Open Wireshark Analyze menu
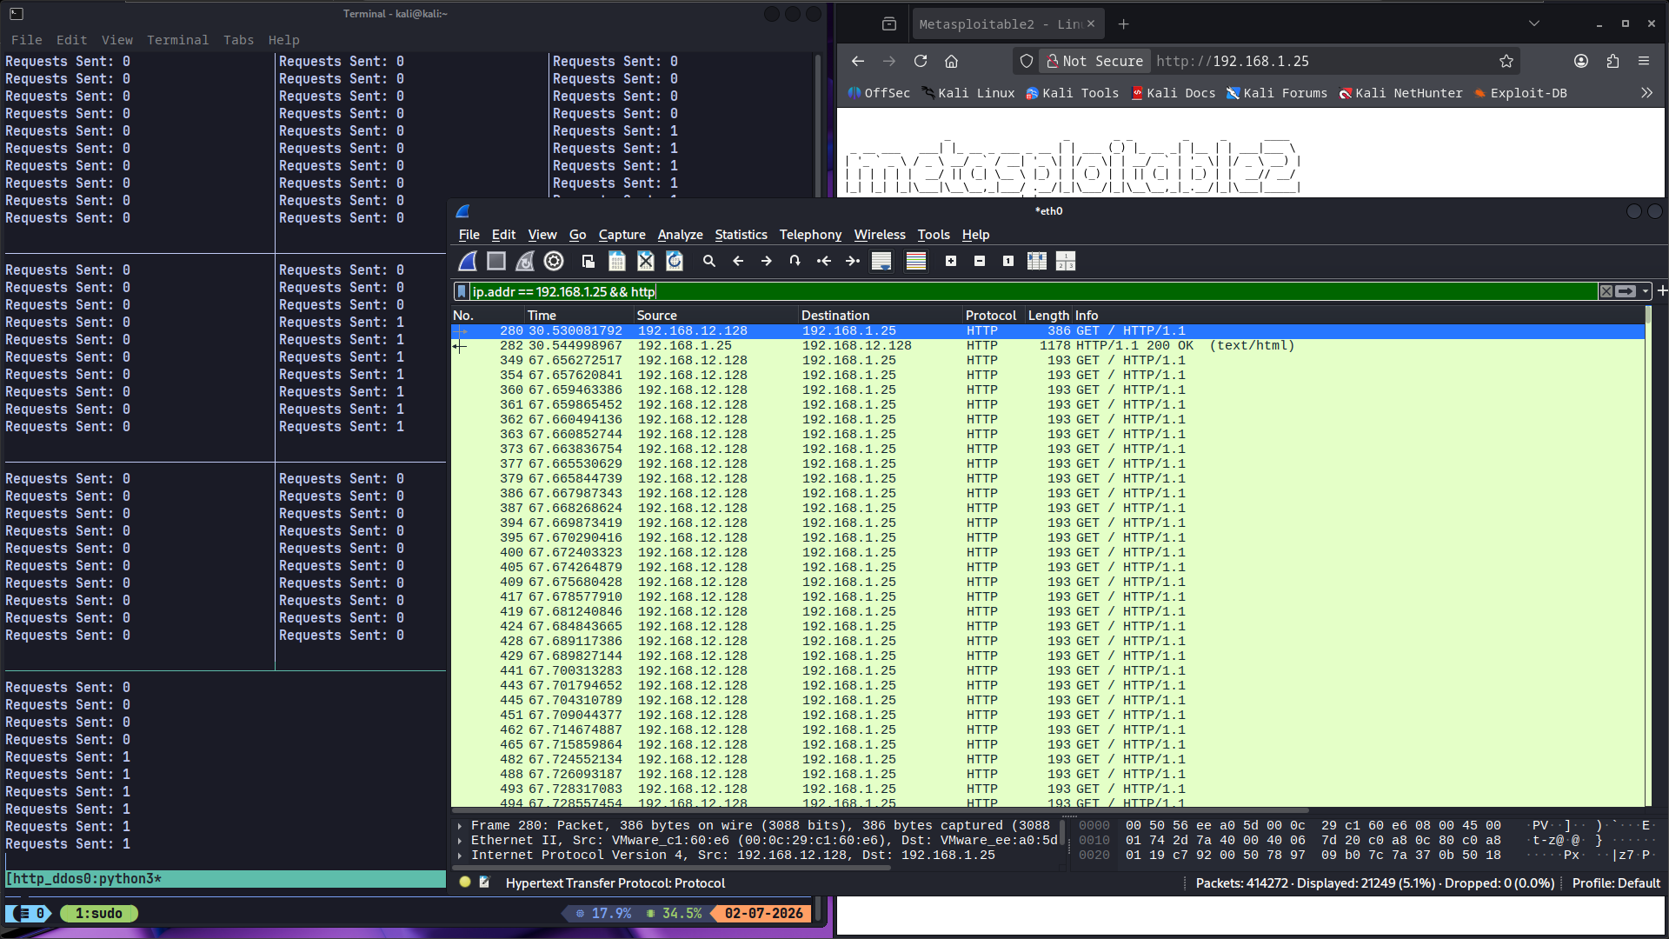 point(680,235)
